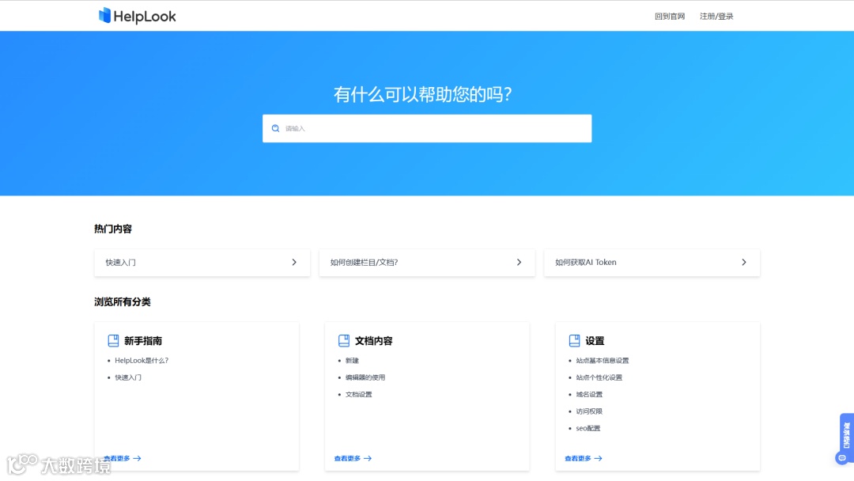Image resolution: width=854 pixels, height=481 pixels.
Task: Click 查看更多 under the 文档内容 card
Action: pos(346,458)
